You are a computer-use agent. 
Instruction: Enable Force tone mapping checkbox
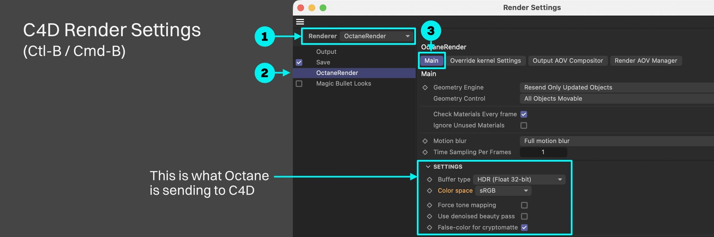[x=524, y=205]
